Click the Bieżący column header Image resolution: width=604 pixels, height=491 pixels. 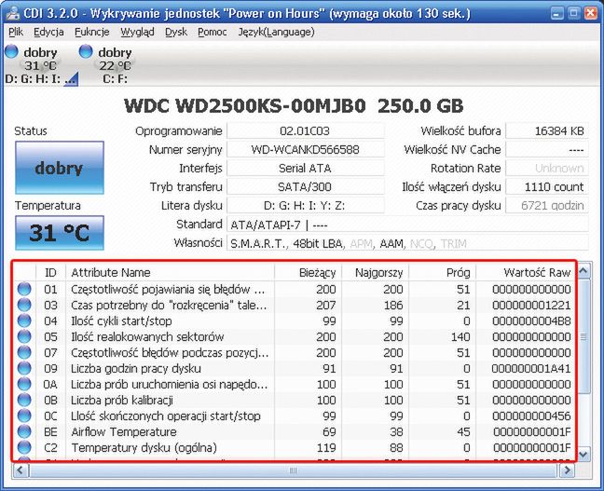(309, 273)
